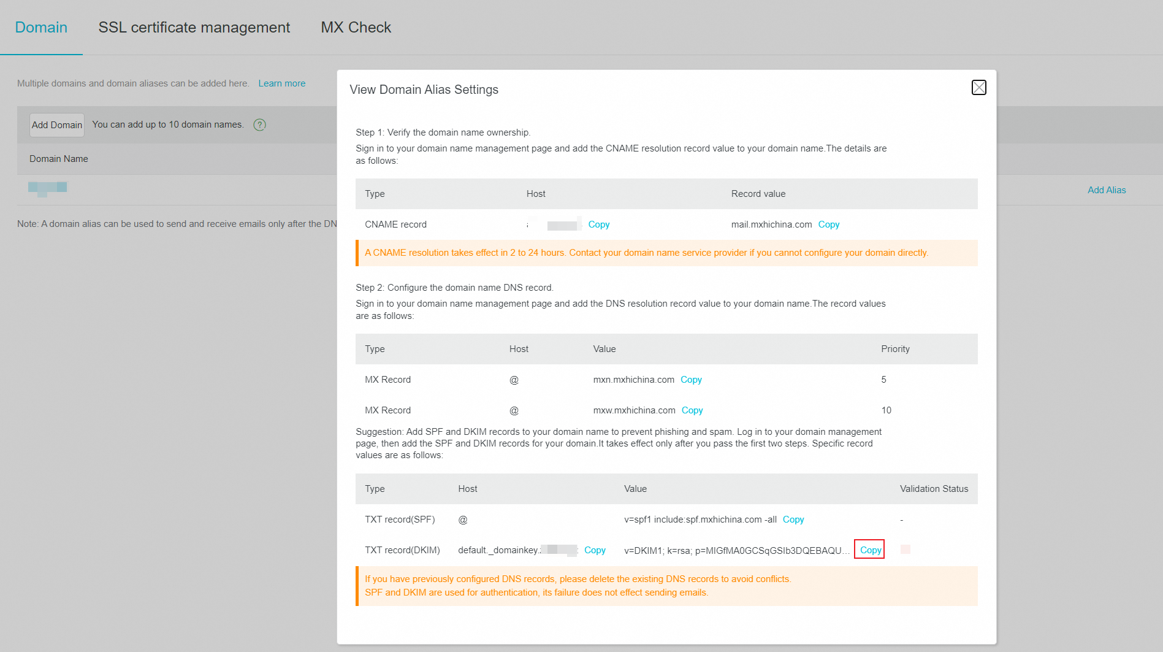Screen dimensions: 1163x652
Task: Copy the SPF TXT record value
Action: (x=793, y=520)
